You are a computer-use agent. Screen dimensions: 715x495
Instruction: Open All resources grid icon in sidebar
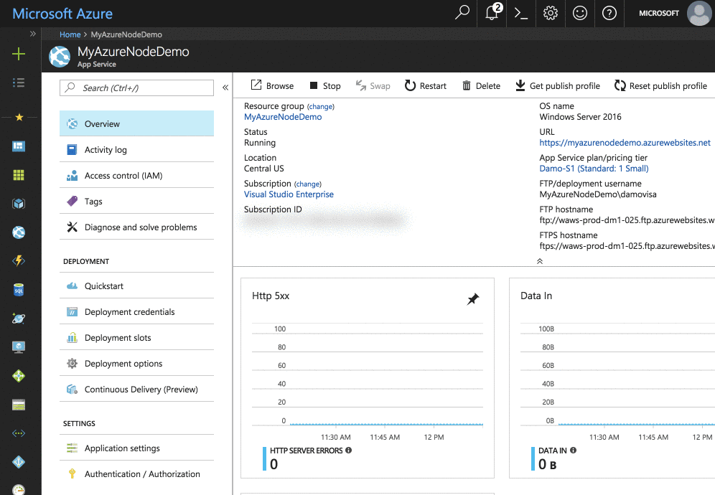[x=19, y=175]
